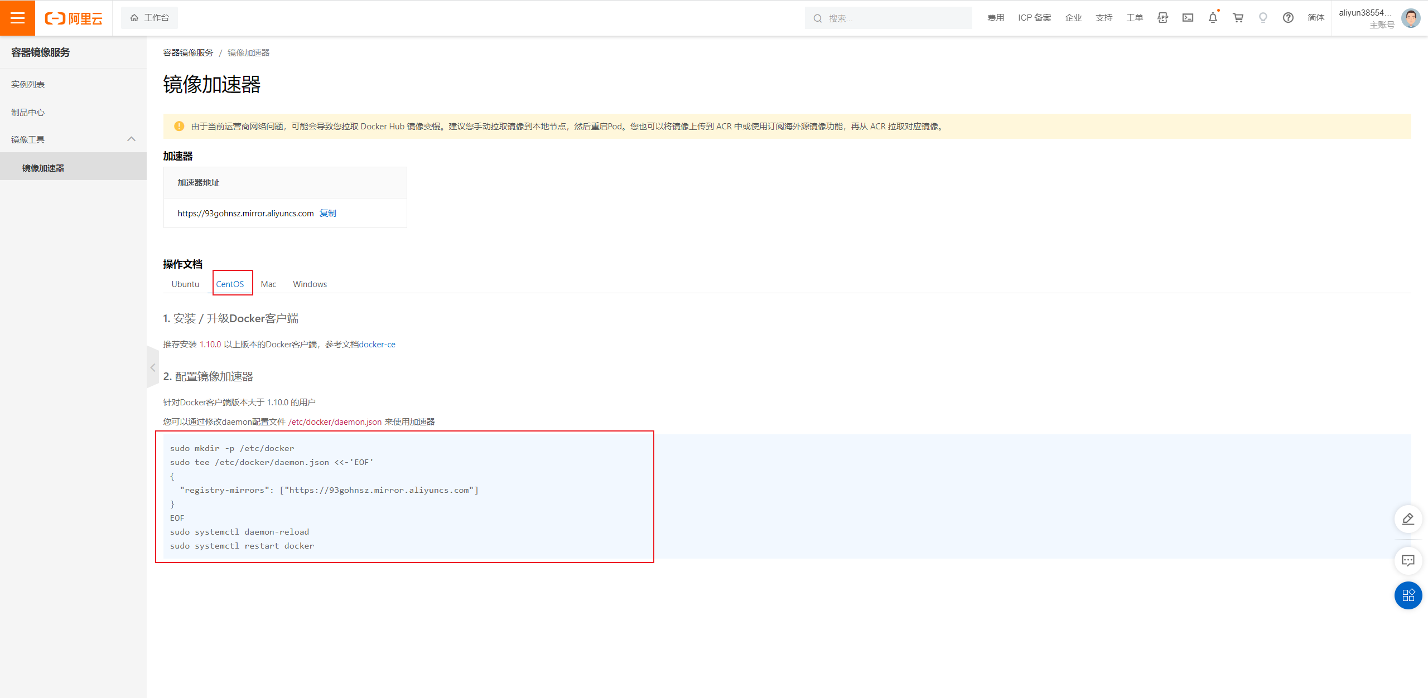This screenshot has height=698, width=1428.
Task: Click the 容器镜像服务 sidebar title
Action: (x=40, y=52)
